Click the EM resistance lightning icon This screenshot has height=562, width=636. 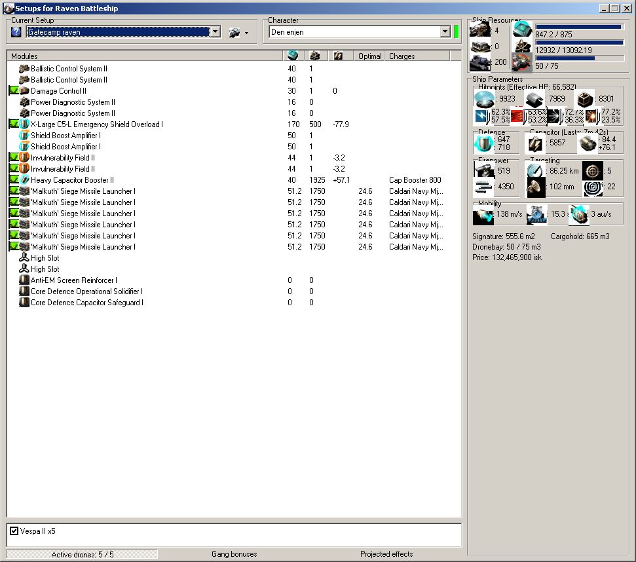coord(482,117)
